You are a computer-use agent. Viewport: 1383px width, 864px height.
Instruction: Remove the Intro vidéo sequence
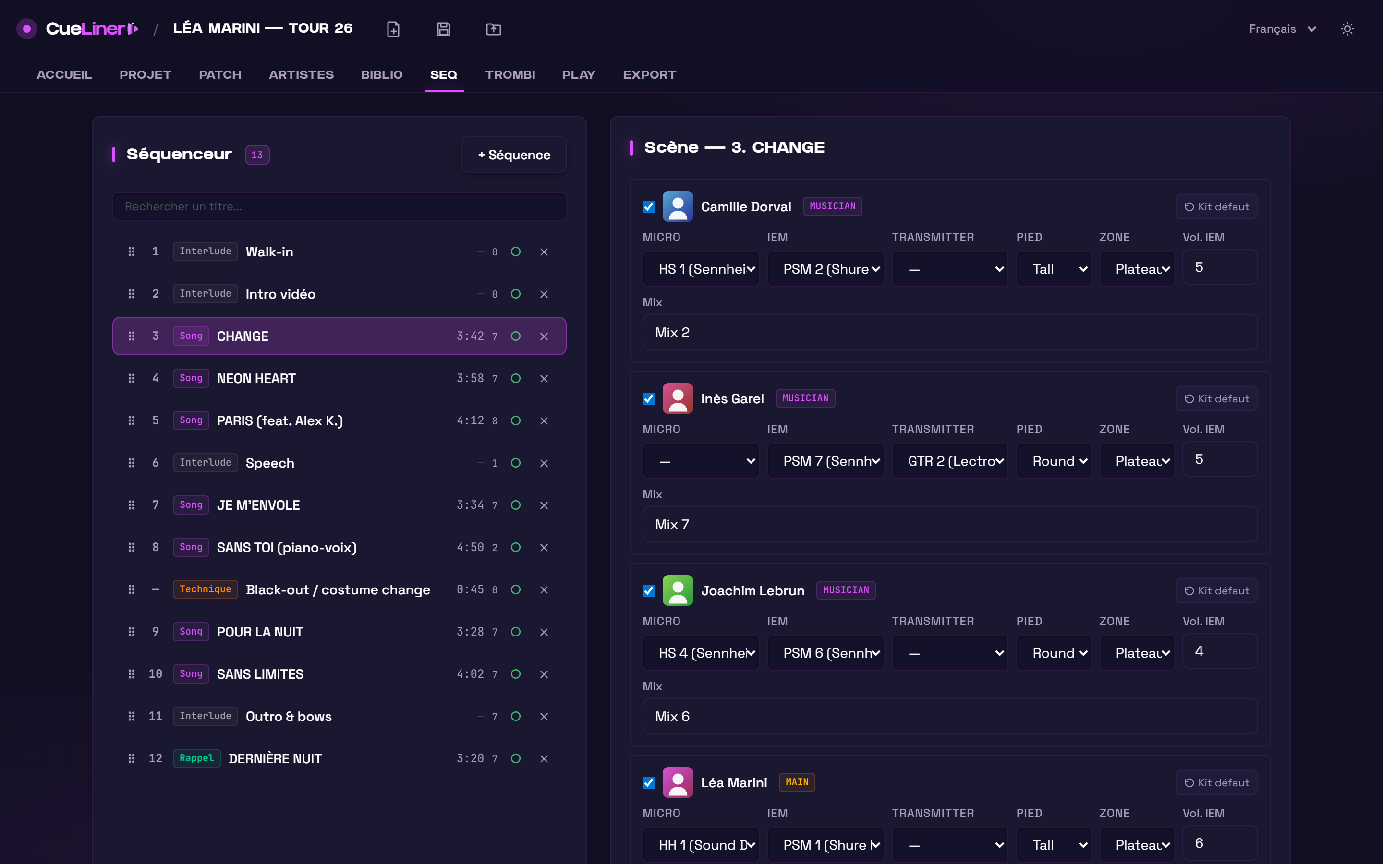click(x=544, y=294)
